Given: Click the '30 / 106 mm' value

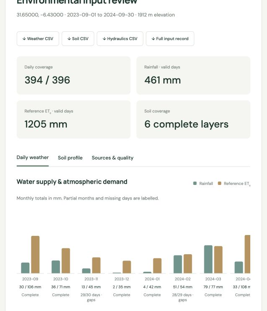Looking at the screenshot, I should click(x=30, y=287).
